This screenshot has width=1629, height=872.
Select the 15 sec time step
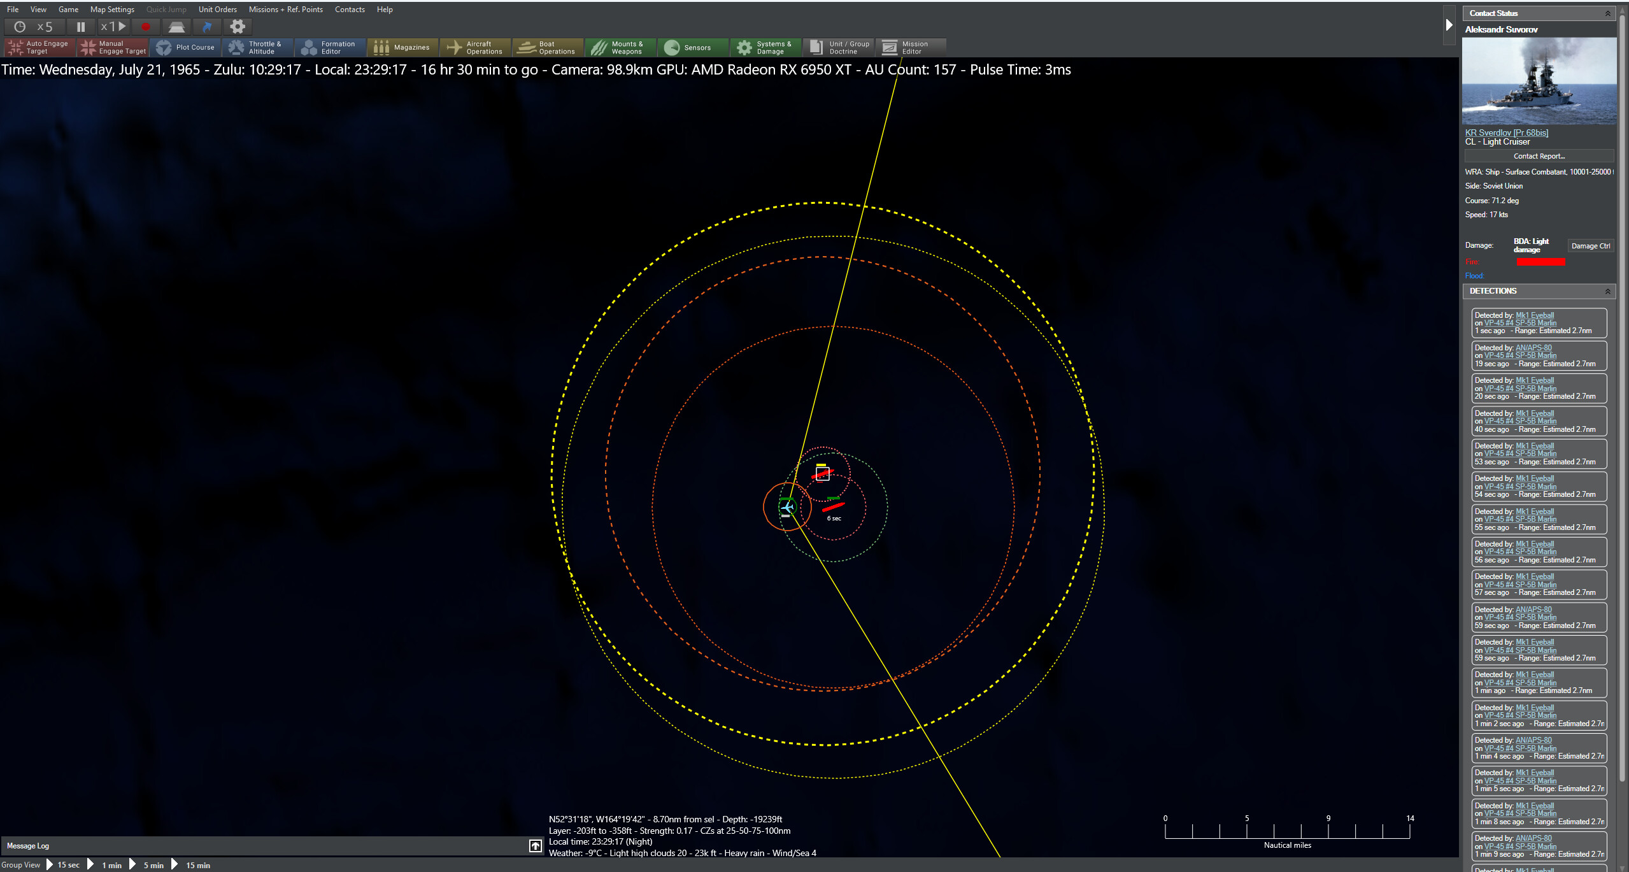(68, 864)
